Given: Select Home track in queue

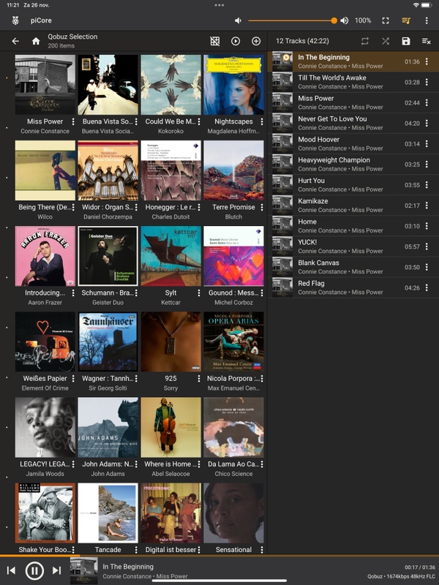Looking at the screenshot, I should pos(353,226).
